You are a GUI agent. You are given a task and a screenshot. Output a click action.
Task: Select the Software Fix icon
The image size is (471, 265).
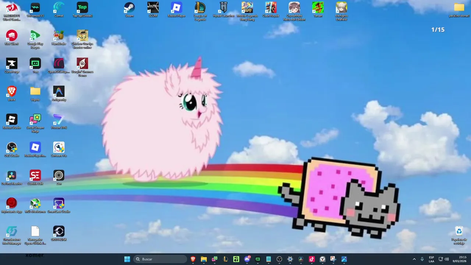point(59,150)
